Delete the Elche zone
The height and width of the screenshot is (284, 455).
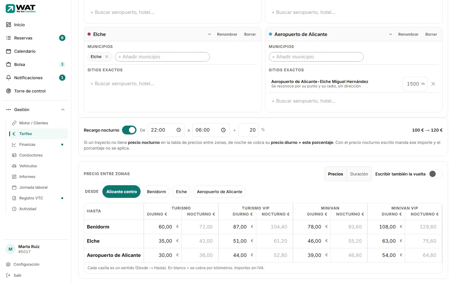click(x=250, y=34)
